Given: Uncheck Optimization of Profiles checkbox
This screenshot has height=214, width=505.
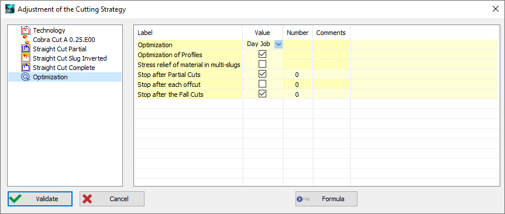Looking at the screenshot, I should pos(263,55).
